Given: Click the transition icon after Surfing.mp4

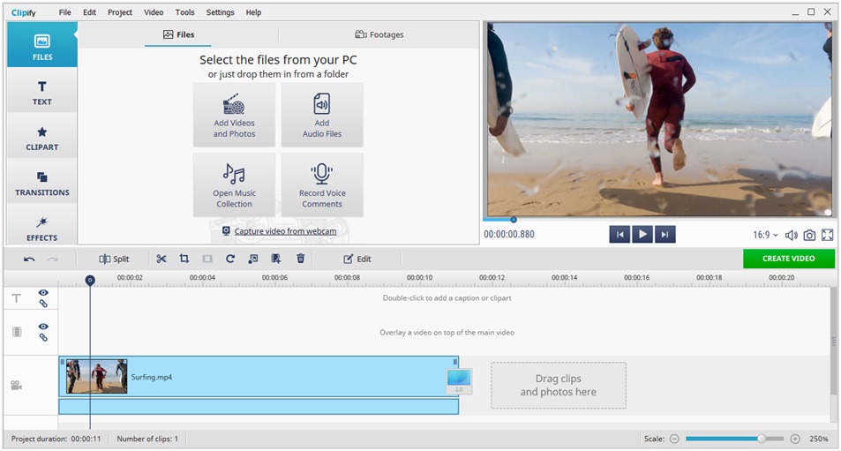Looking at the screenshot, I should (459, 380).
